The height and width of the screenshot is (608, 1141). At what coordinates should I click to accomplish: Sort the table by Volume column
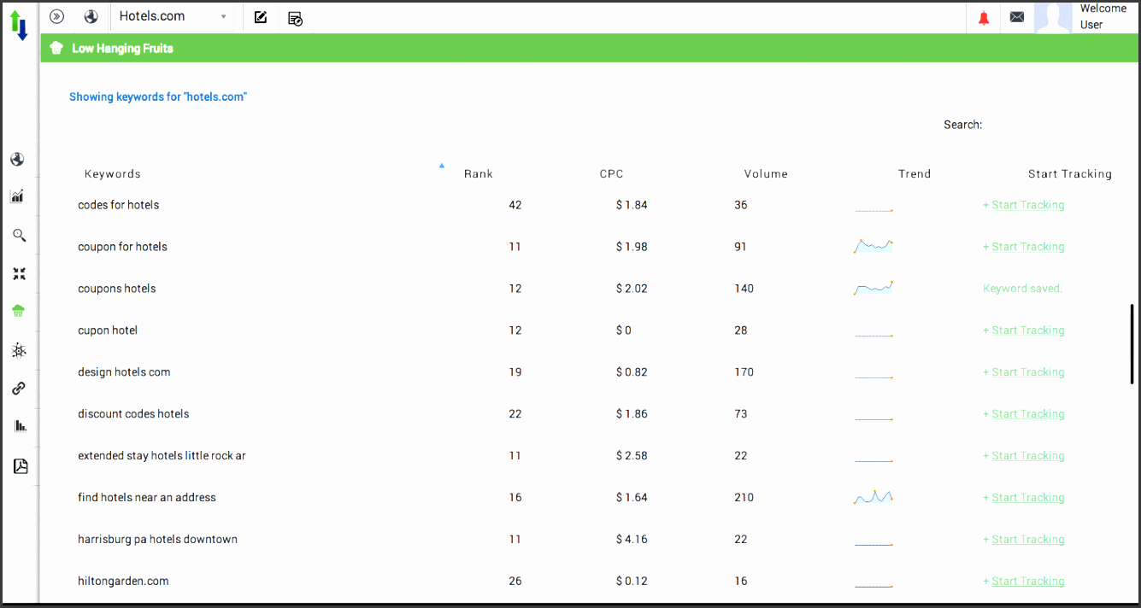coord(765,174)
